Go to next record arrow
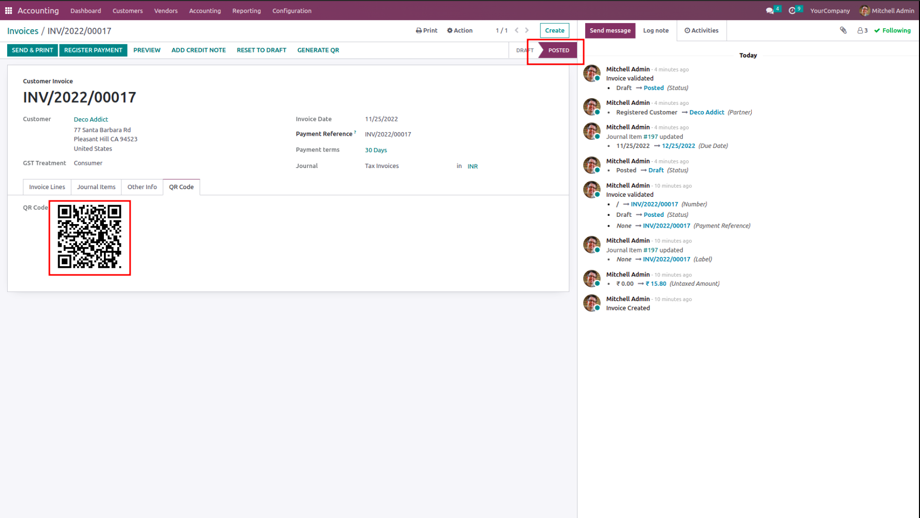Screen dimensions: 920x518 [x=527, y=30]
